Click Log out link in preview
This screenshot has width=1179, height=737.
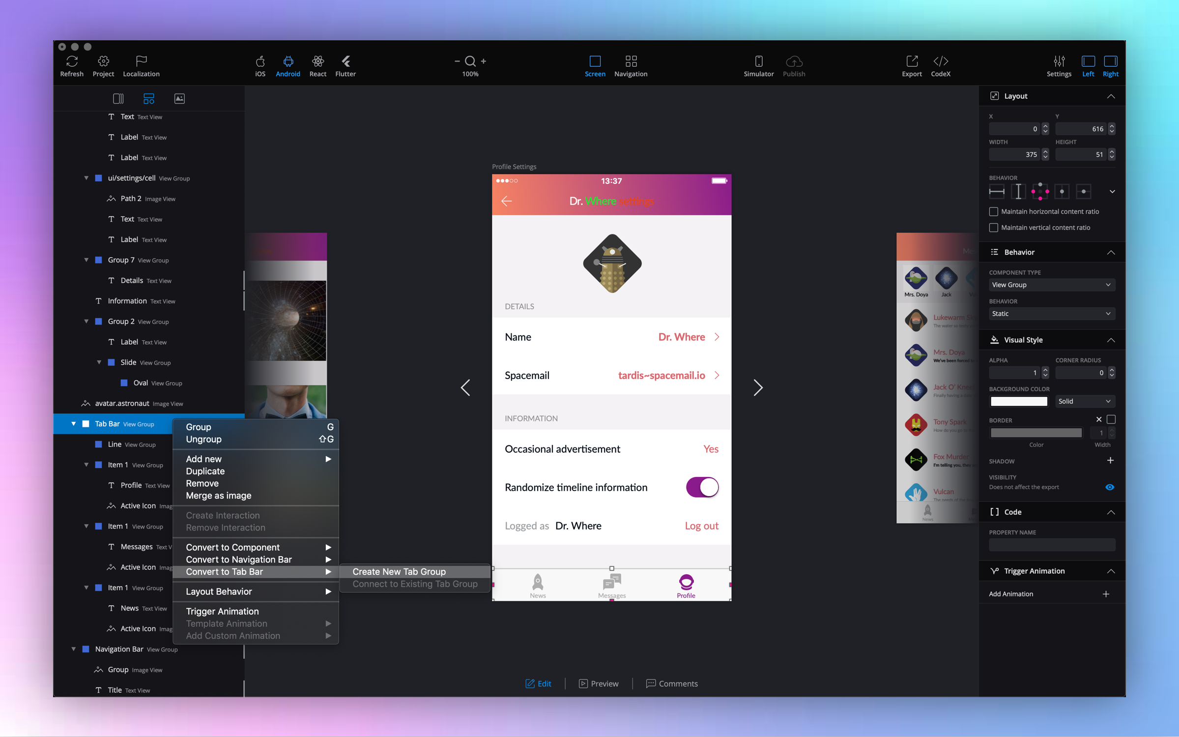tap(701, 526)
